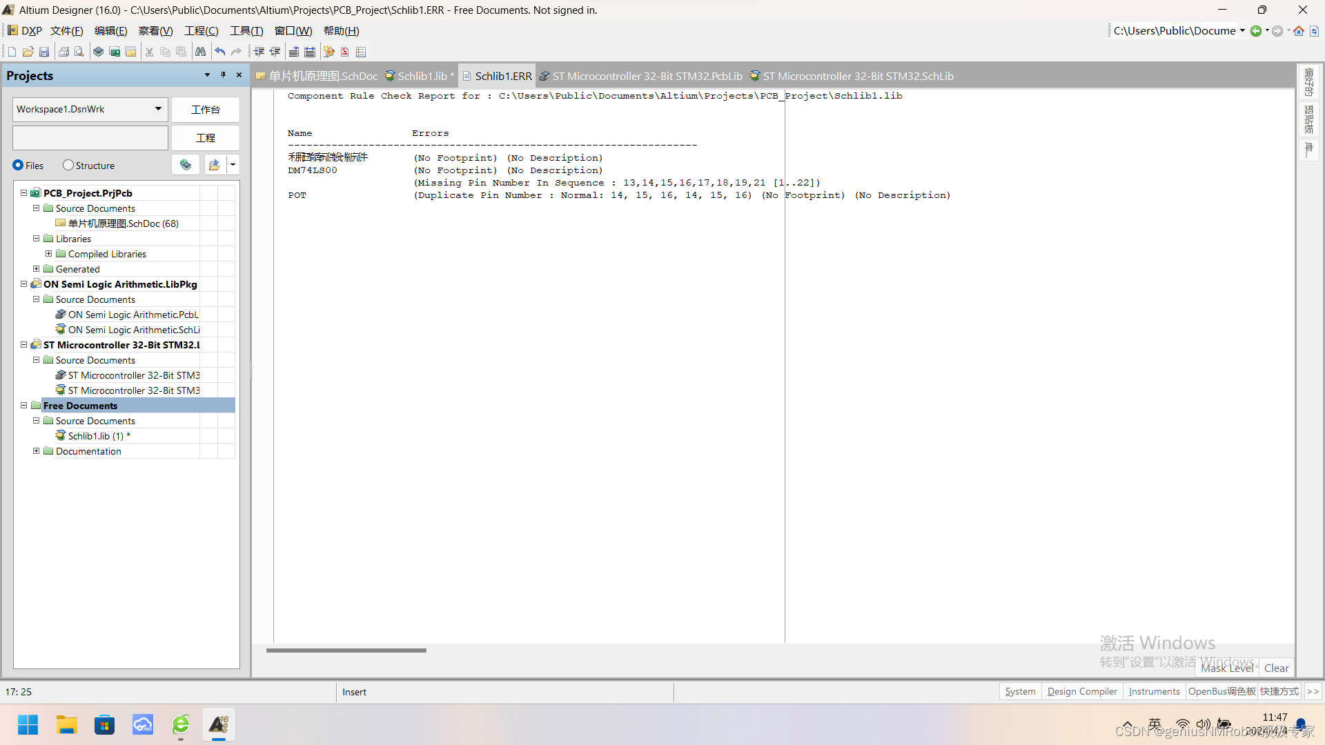Pin the Projects panel
This screenshot has width=1325, height=745.
(x=223, y=75)
